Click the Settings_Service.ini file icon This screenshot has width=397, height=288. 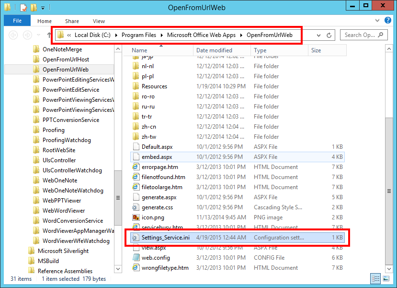(136, 237)
